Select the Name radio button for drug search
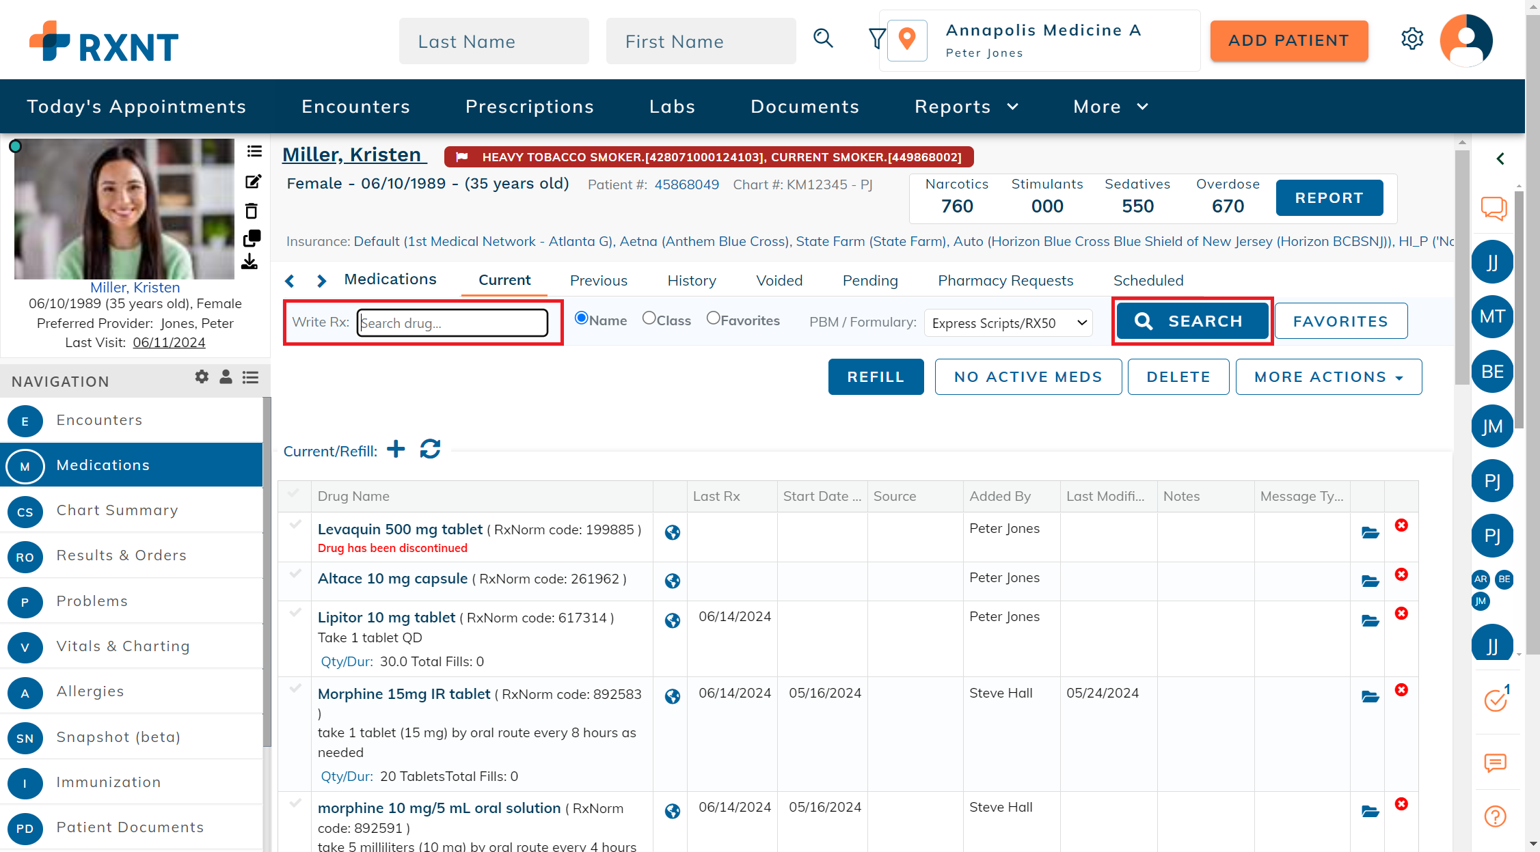Viewport: 1540px width, 852px height. point(582,318)
